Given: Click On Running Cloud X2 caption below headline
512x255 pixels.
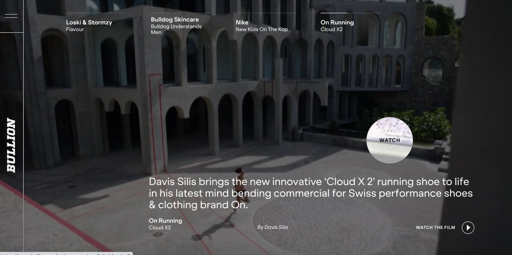Looking at the screenshot, I should pos(166,224).
